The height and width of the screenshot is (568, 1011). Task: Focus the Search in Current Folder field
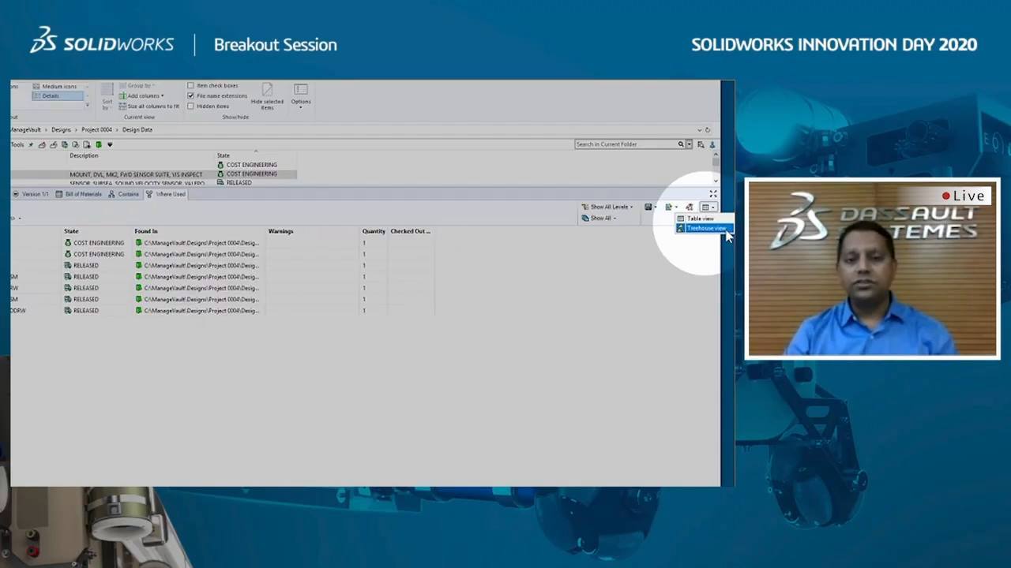pyautogui.click(x=626, y=144)
